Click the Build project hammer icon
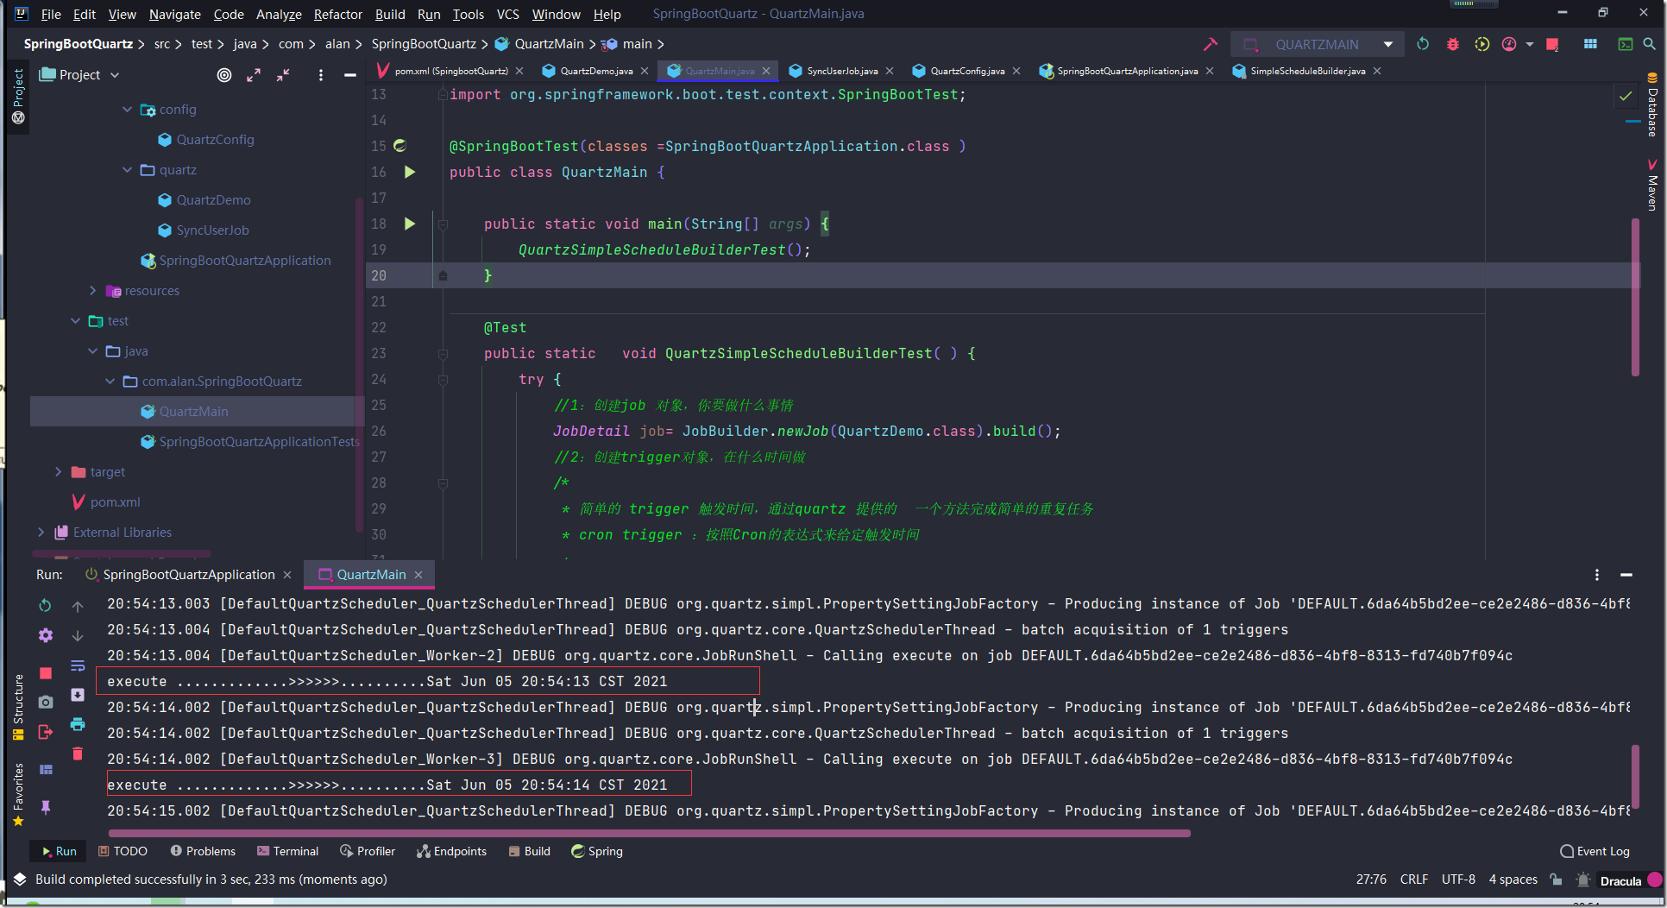This screenshot has width=1667, height=908. [1211, 44]
